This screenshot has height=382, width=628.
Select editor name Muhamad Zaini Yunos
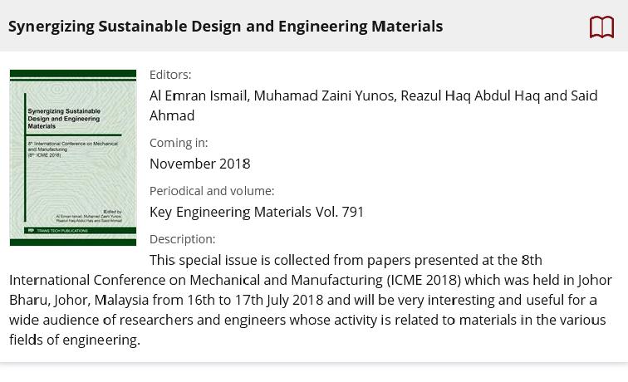[x=324, y=95]
